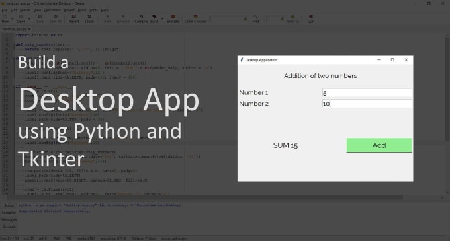450x241 pixels.
Task: Click the Forward navigation icon
Action: (x=123, y=17)
